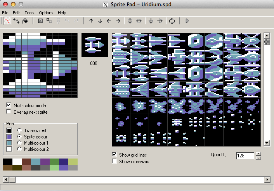Increase Quantity with the up stepper
Image resolution: width=274 pixels, height=191 pixels.
258,154
